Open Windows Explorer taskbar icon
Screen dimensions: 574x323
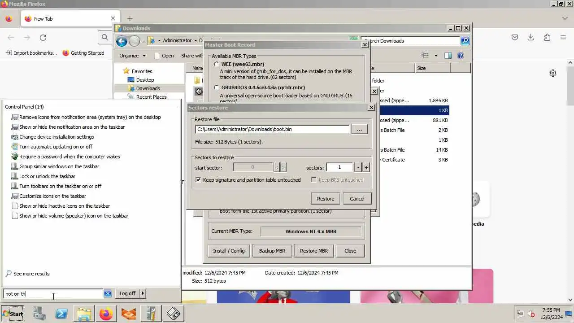[x=84, y=314]
